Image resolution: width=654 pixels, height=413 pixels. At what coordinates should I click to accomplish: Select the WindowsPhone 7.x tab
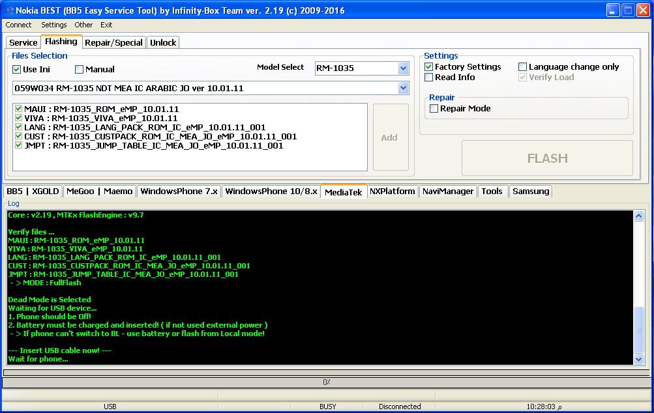pos(179,192)
